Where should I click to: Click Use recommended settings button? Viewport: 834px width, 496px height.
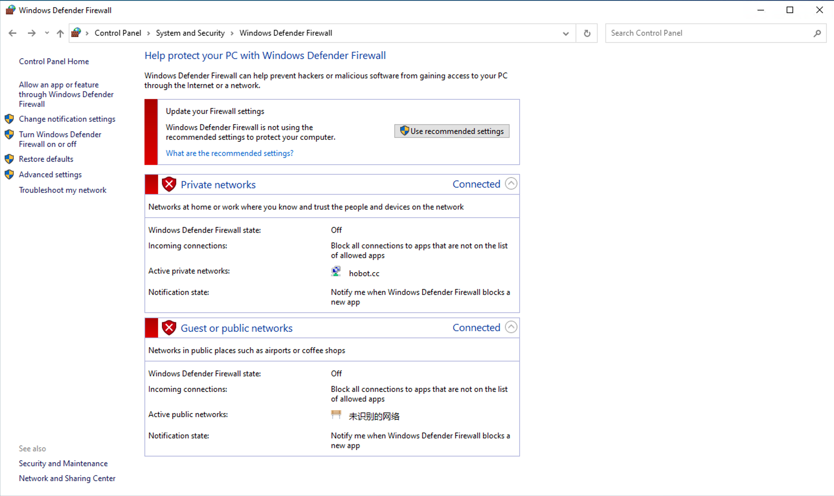(x=452, y=131)
